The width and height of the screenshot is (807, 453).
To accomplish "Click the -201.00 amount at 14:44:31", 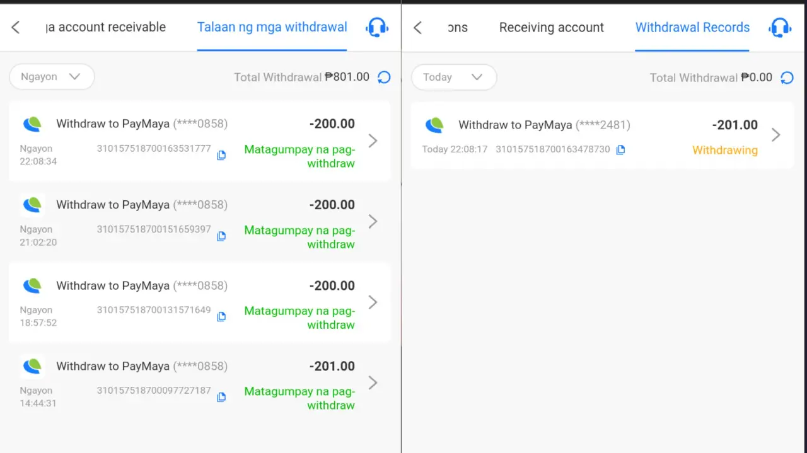I will [332, 366].
